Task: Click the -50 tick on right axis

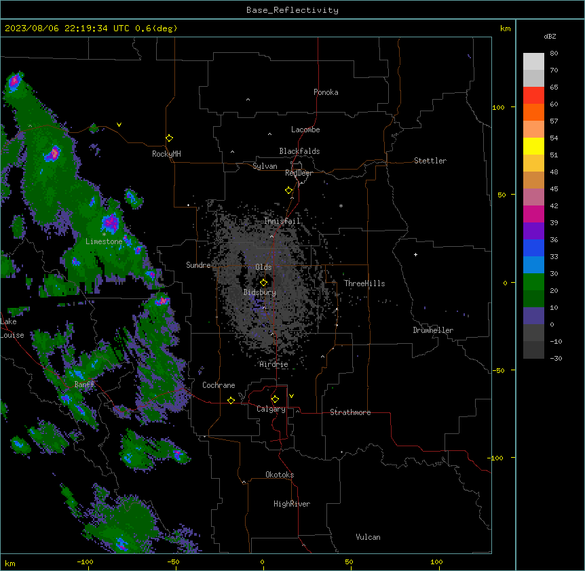Action: 498,370
